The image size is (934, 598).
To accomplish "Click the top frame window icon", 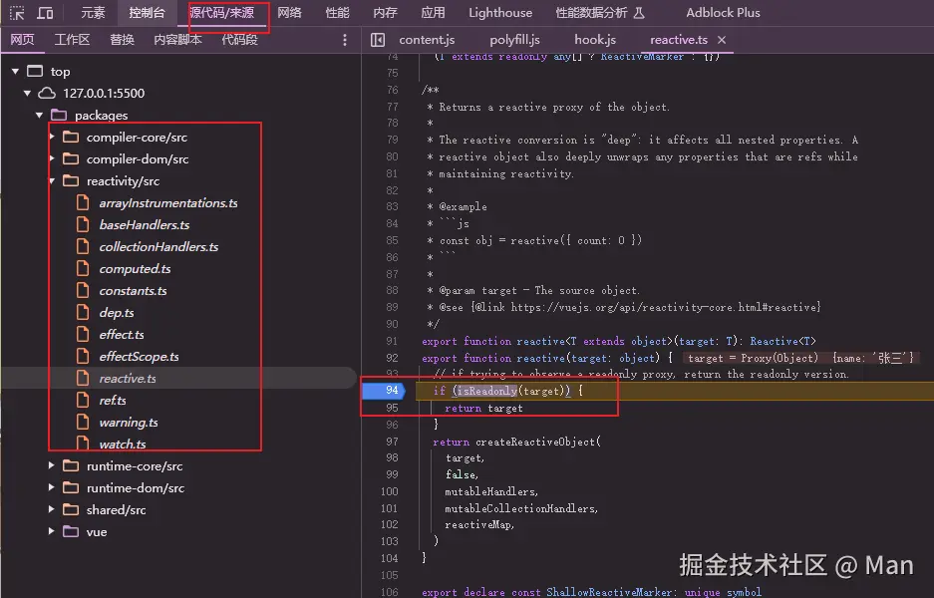I will pos(35,72).
